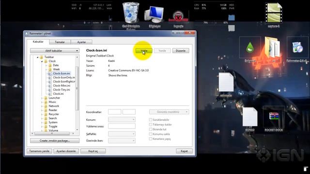Viewport: 310px width, 174px height.
Task: Select the System folder label
Action: click(x=53, y=122)
